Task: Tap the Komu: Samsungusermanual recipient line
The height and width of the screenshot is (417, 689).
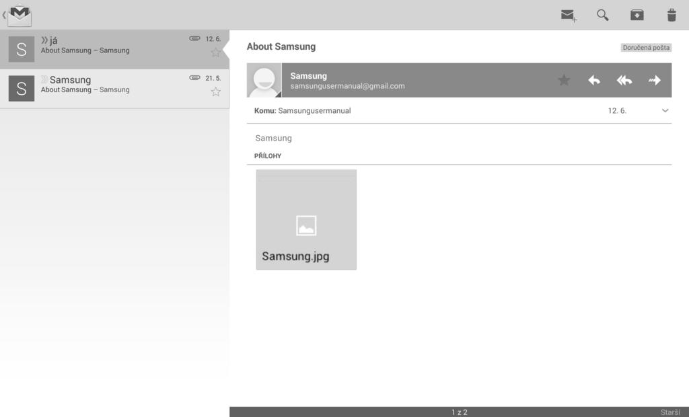Action: click(302, 111)
